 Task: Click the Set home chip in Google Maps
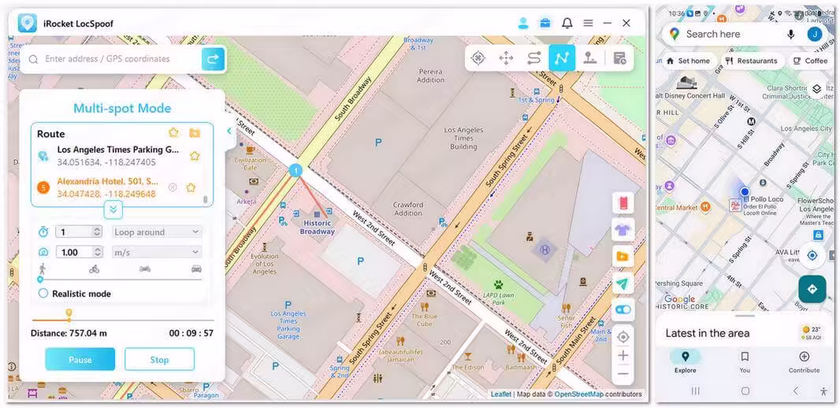(689, 61)
